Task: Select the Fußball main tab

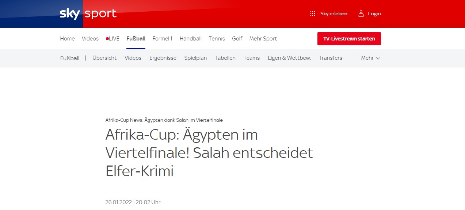Action: point(136,39)
